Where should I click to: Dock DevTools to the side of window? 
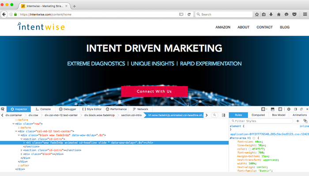[295, 109]
